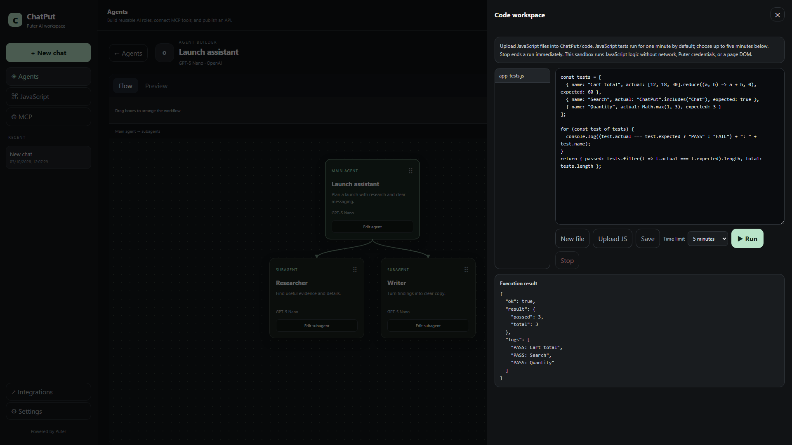Viewport: 792px width, 445px height.
Task: Start a New chat
Action: [x=48, y=53]
